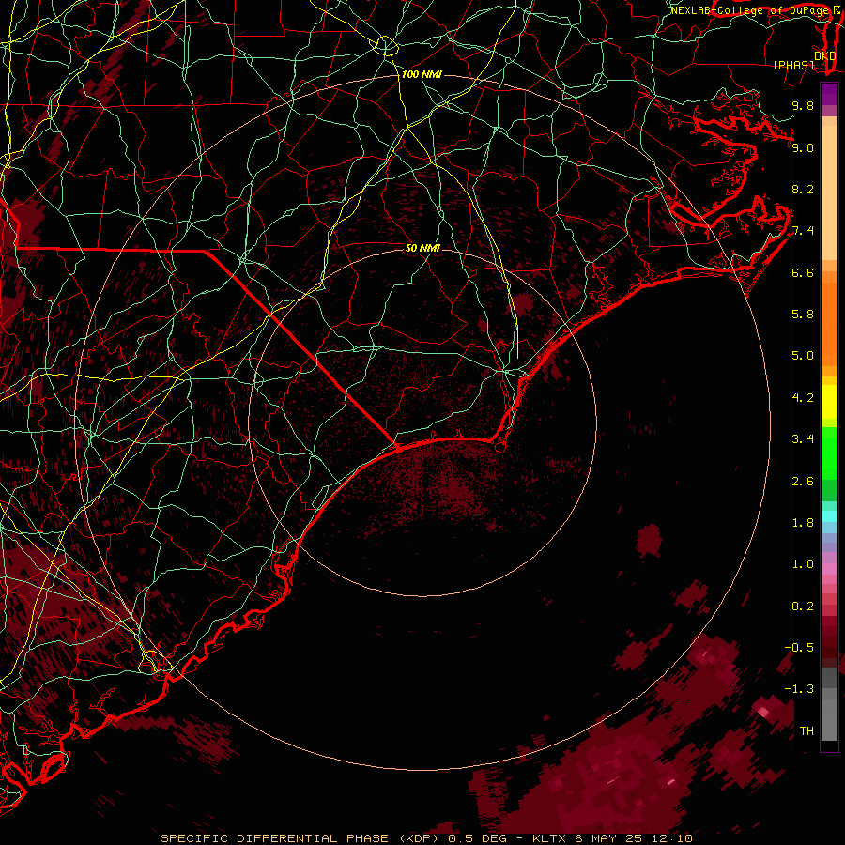
Task: Select the 8.2 scale value
Action: tap(803, 189)
